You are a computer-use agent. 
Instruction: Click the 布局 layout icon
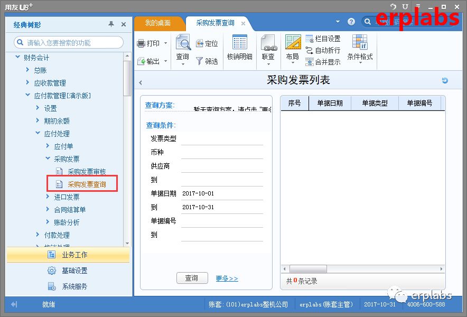pos(293,42)
